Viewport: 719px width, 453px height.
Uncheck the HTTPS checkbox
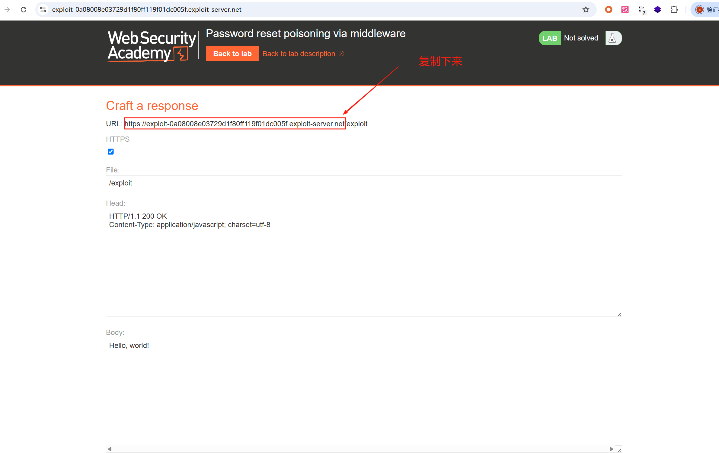click(x=111, y=152)
